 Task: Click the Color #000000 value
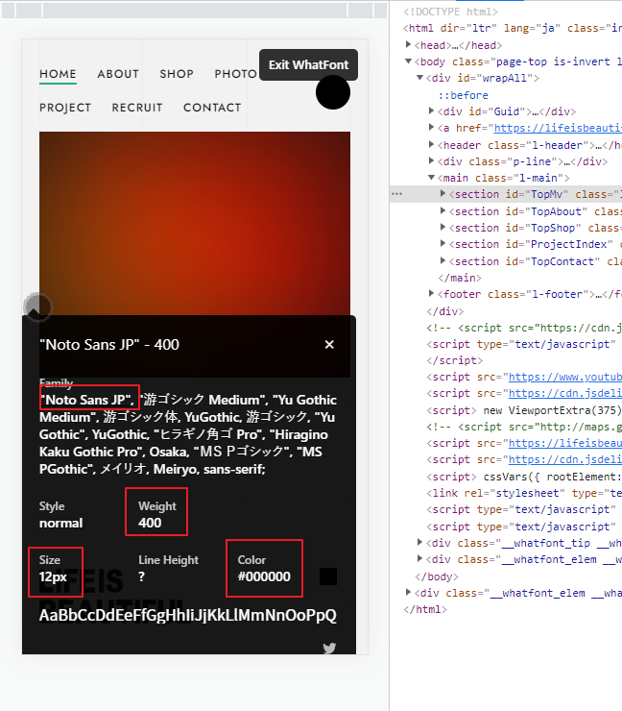[x=264, y=576]
